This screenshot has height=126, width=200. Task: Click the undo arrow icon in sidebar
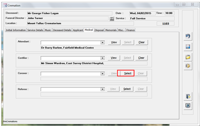(x=188, y=36)
